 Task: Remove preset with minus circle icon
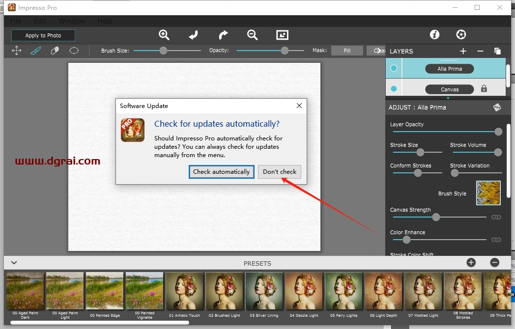pyautogui.click(x=495, y=262)
